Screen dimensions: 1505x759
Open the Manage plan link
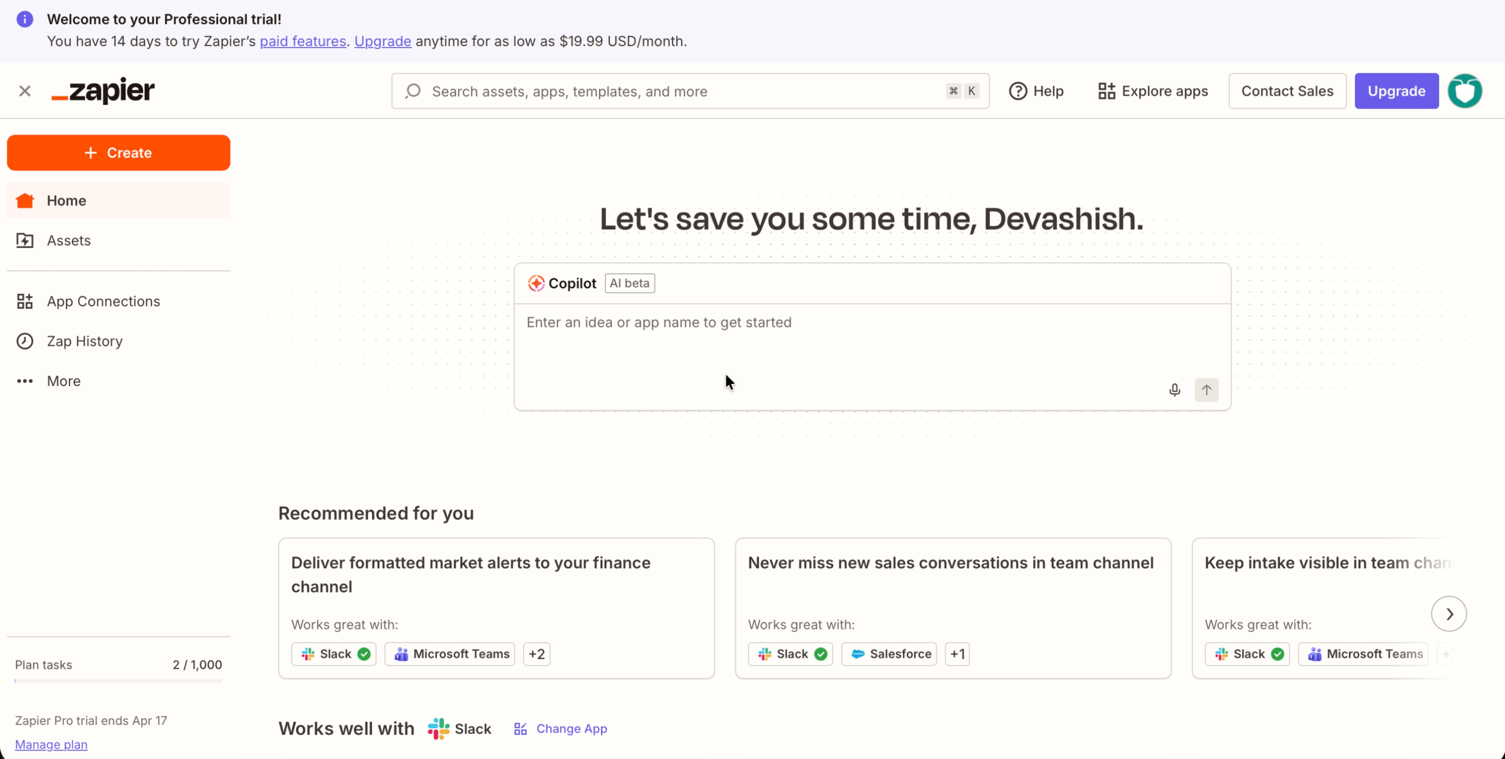click(51, 744)
